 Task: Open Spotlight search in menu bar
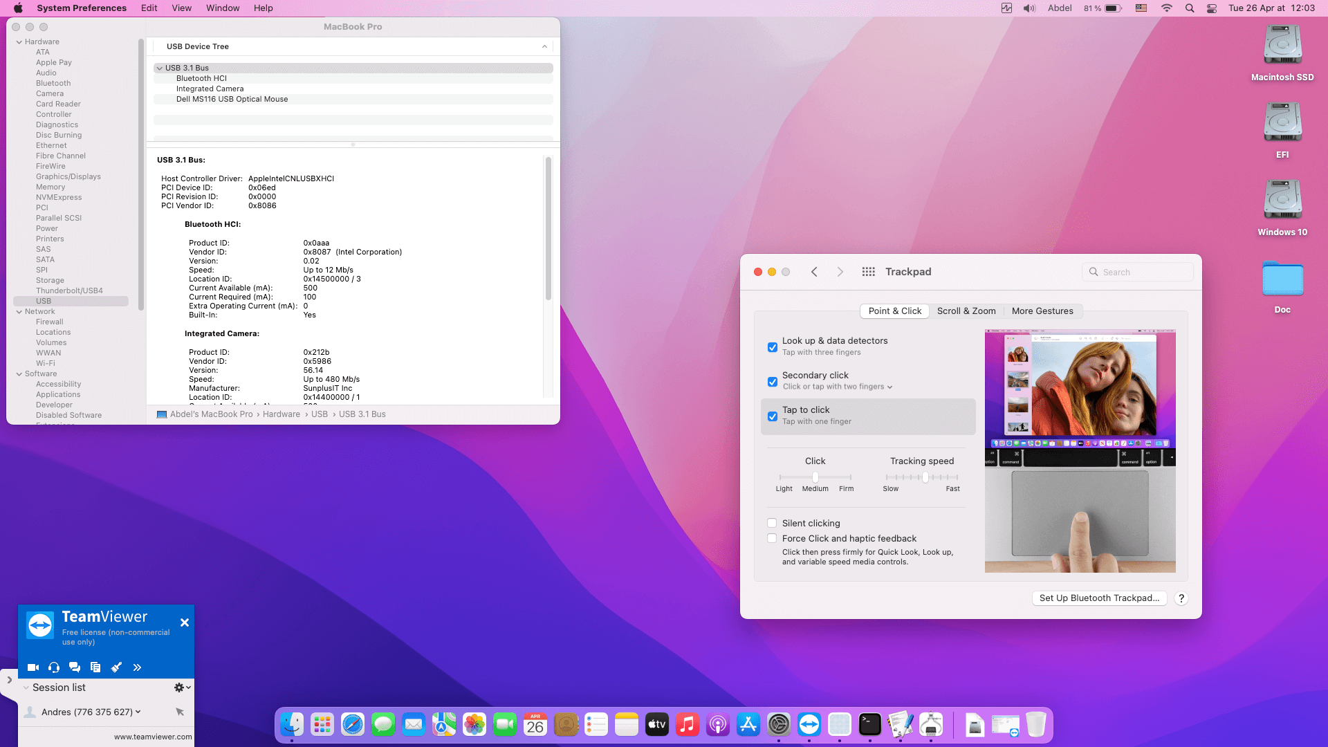(x=1190, y=8)
